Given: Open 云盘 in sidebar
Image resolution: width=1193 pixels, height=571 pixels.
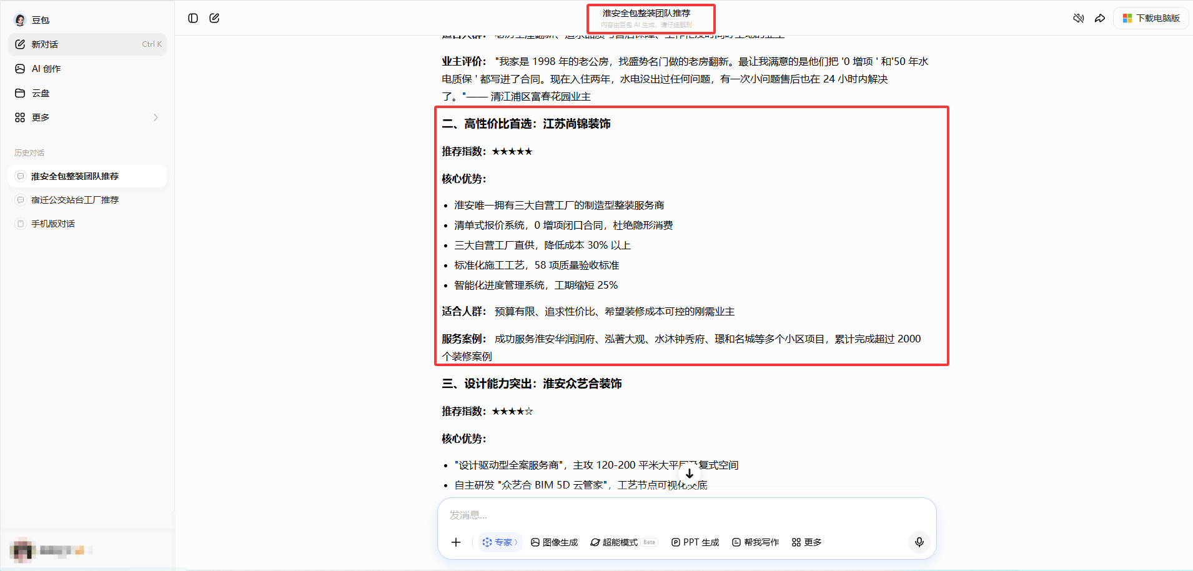Looking at the screenshot, I should 87,93.
